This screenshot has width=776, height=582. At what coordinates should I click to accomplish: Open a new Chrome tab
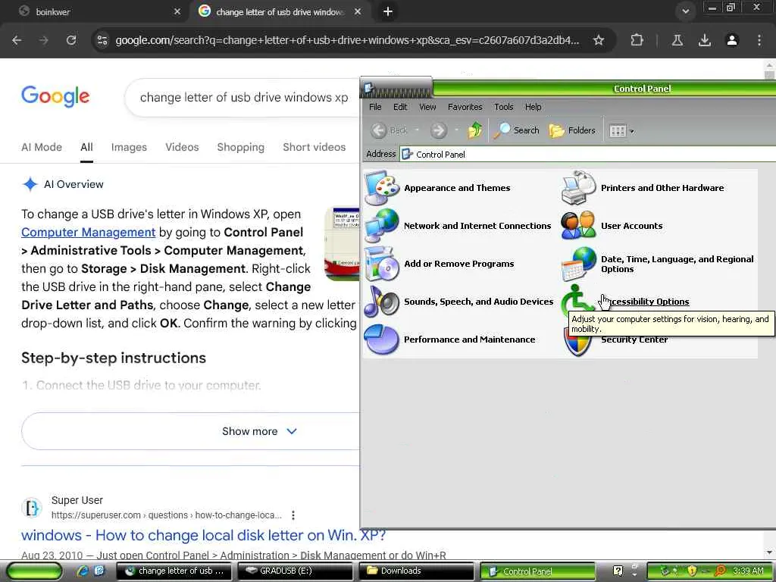(388, 11)
